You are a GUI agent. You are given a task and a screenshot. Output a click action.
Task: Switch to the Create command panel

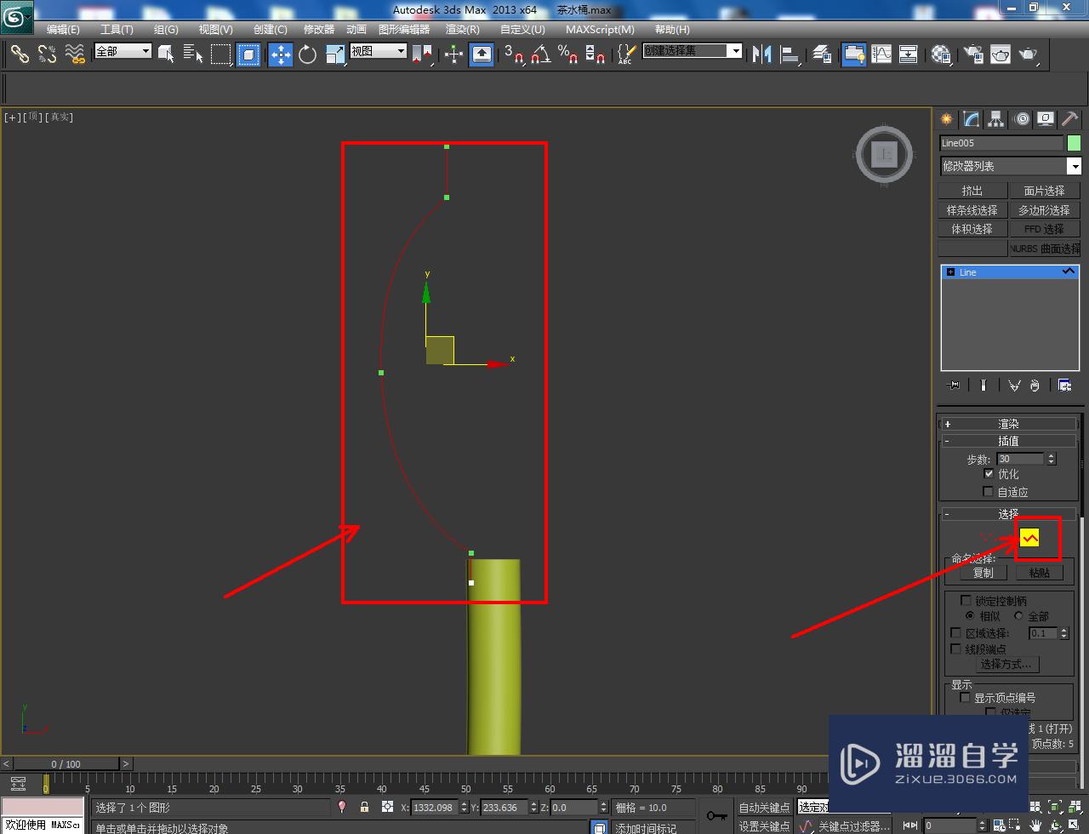pyautogui.click(x=946, y=119)
